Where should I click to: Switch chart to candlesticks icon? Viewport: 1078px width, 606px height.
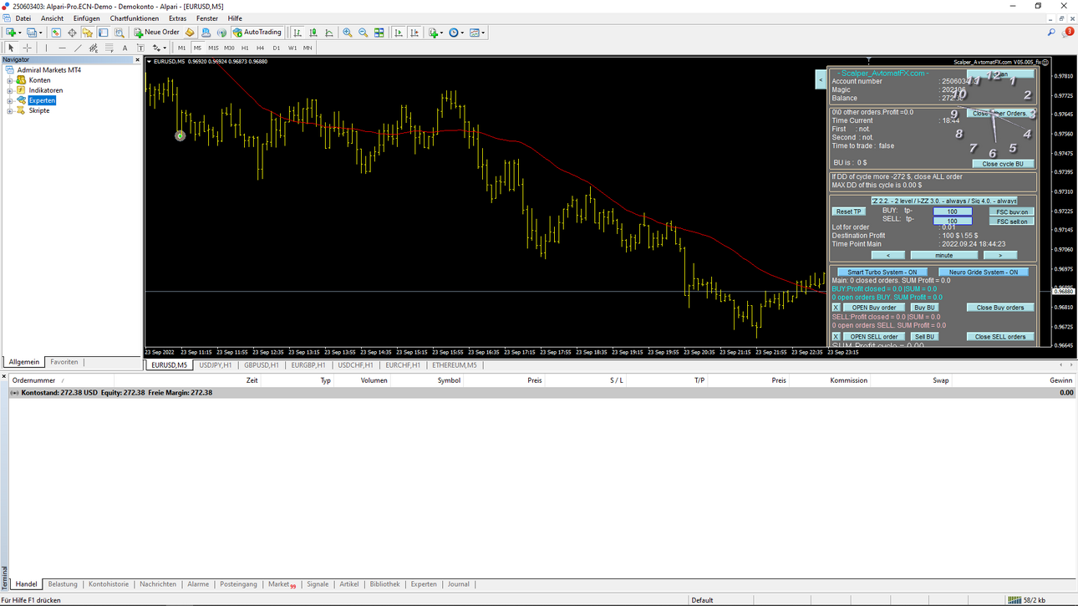313,33
